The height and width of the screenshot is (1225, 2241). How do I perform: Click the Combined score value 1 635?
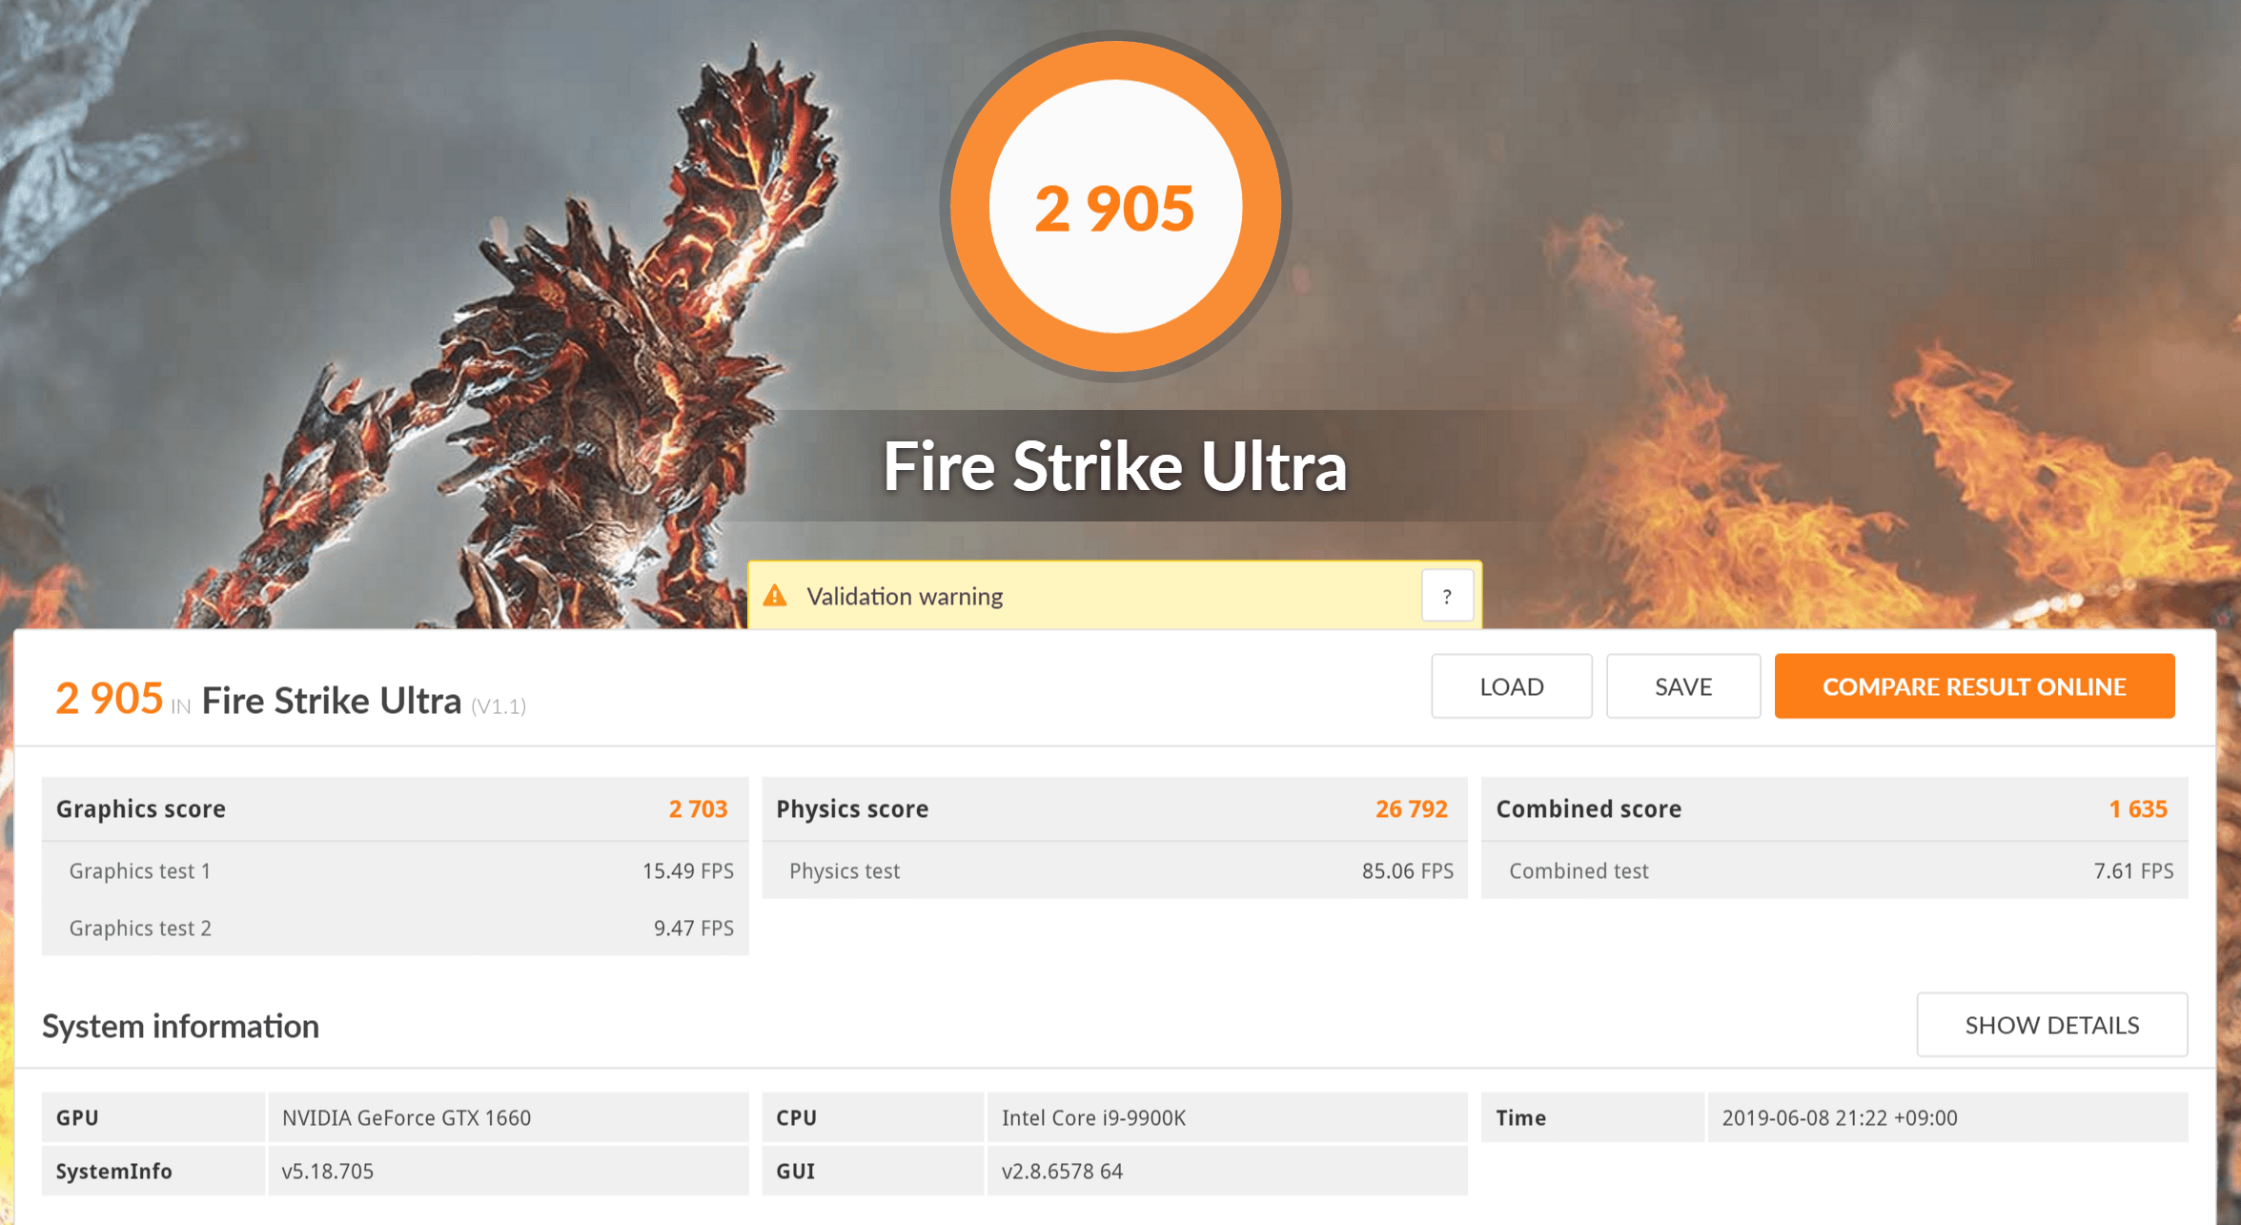pyautogui.click(x=2137, y=808)
